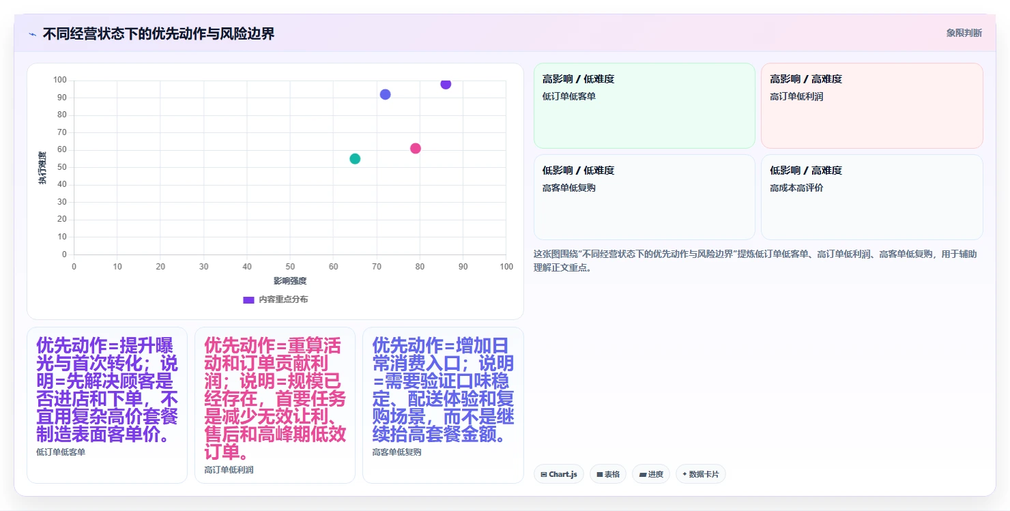
Task: Toggle the 内容重点分布 legend swatch
Action: pos(249,300)
